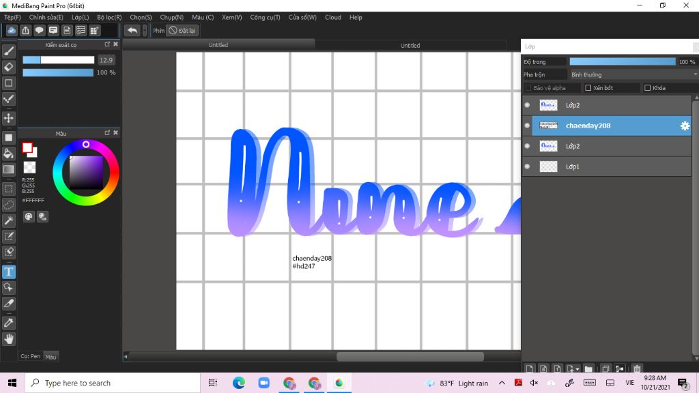Click the Đặt lại button
Image resolution: width=699 pixels, height=393 pixels.
point(182,30)
